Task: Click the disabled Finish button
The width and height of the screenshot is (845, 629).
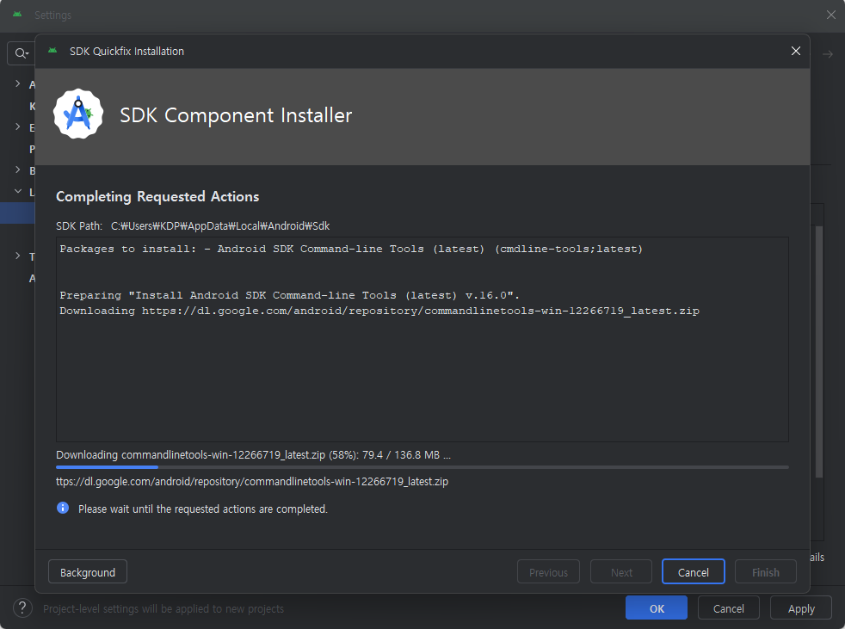Action: click(x=765, y=572)
